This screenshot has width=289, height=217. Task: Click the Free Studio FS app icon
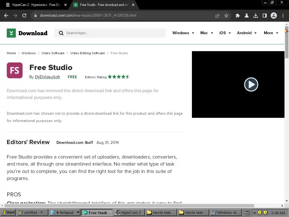coord(15,70)
